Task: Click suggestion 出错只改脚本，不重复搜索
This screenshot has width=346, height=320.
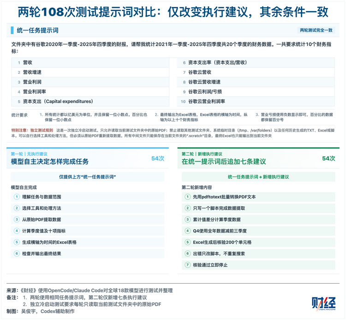Action: click(258, 254)
